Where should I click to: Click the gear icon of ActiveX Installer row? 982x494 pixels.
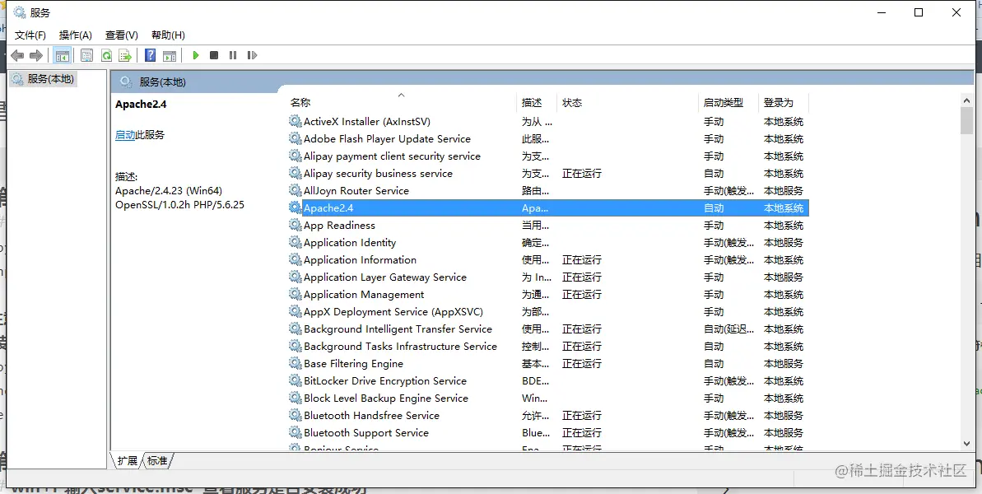point(295,122)
